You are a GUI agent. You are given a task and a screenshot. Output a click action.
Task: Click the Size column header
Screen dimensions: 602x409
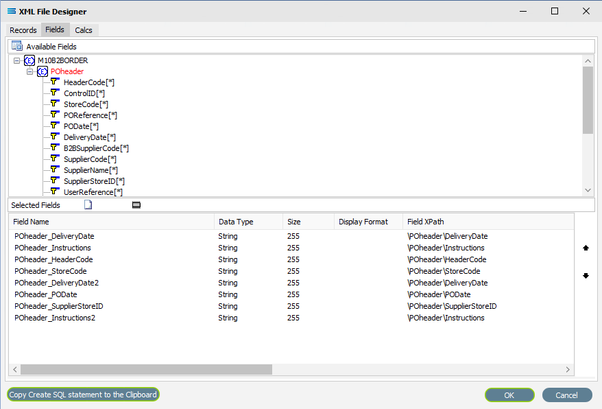[309, 222]
